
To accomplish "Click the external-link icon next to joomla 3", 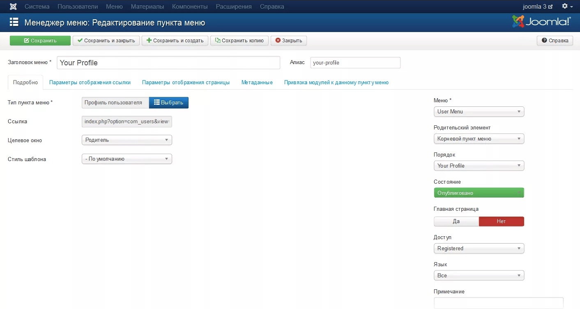I will [x=550, y=6].
